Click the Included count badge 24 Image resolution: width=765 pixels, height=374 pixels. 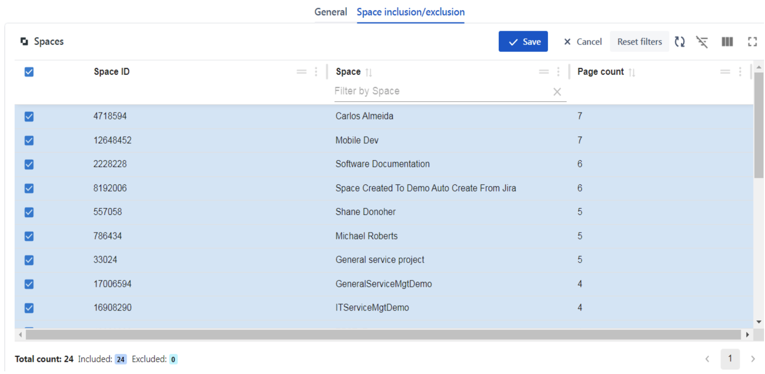pyautogui.click(x=121, y=359)
